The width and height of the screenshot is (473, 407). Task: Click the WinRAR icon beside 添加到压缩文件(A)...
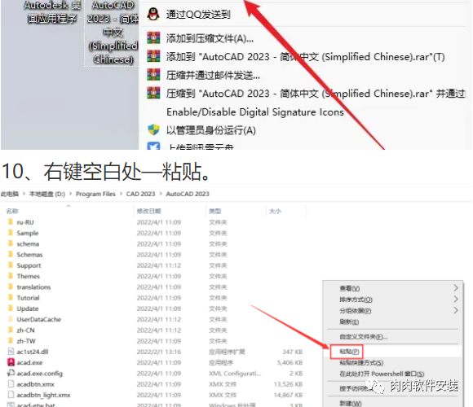coord(153,38)
